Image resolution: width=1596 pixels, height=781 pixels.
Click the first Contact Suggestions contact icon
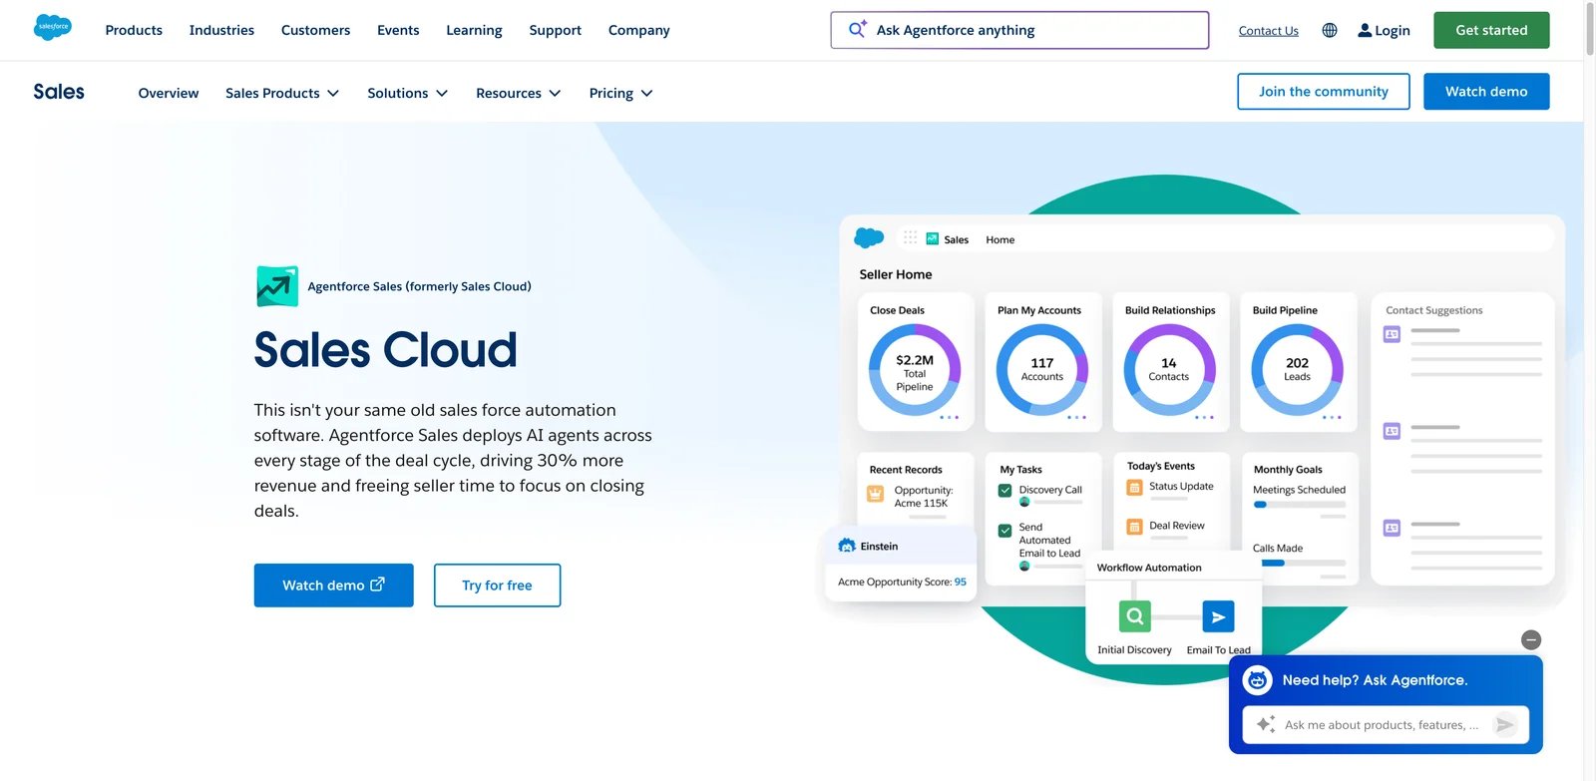1392,334
